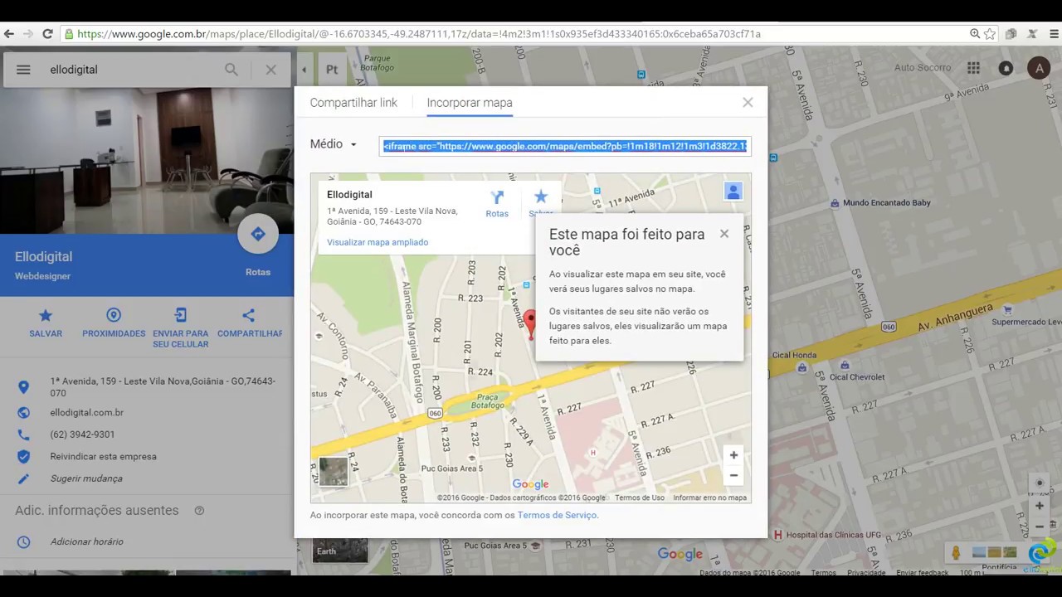Click the iframe embed code field
This screenshot has height=597, width=1062.
coord(565,146)
